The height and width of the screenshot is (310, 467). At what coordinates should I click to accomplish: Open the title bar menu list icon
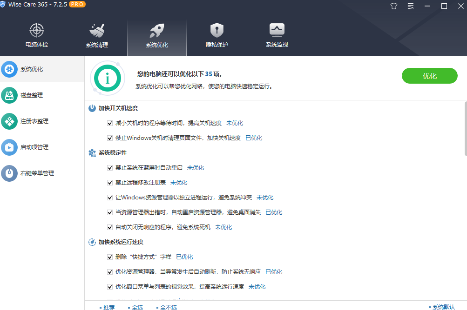[x=410, y=6]
